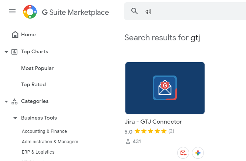Image resolution: width=246 pixels, height=161 pixels.
Task: Open the hamburger main menu
Action: (12, 11)
